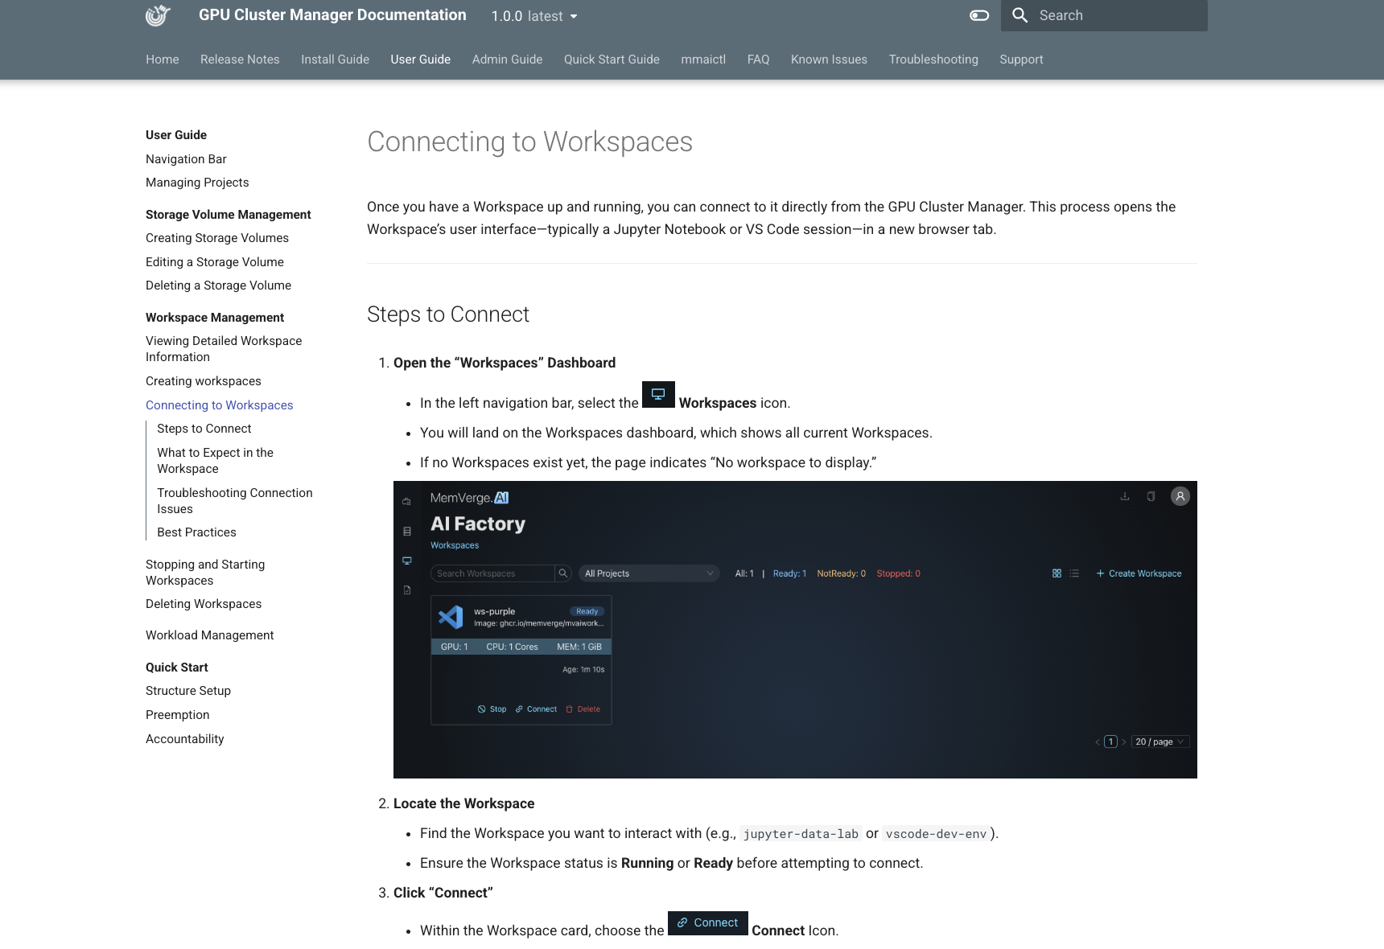This screenshot has height=949, width=1384.
Task: Open the search icon in the documentation navbar
Action: pos(1019,15)
